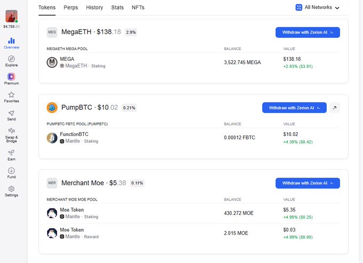Click PUMPBTC FBTC POOL (PUMPBTC) label
This screenshot has width=363, height=263.
(x=77, y=124)
